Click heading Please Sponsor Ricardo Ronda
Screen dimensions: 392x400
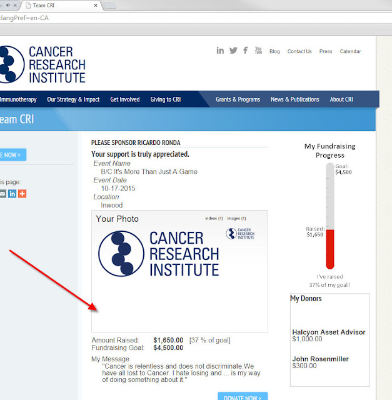point(136,142)
